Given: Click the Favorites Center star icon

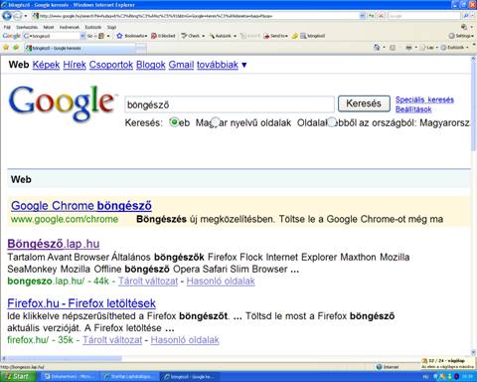Looking at the screenshot, I should point(6,48).
